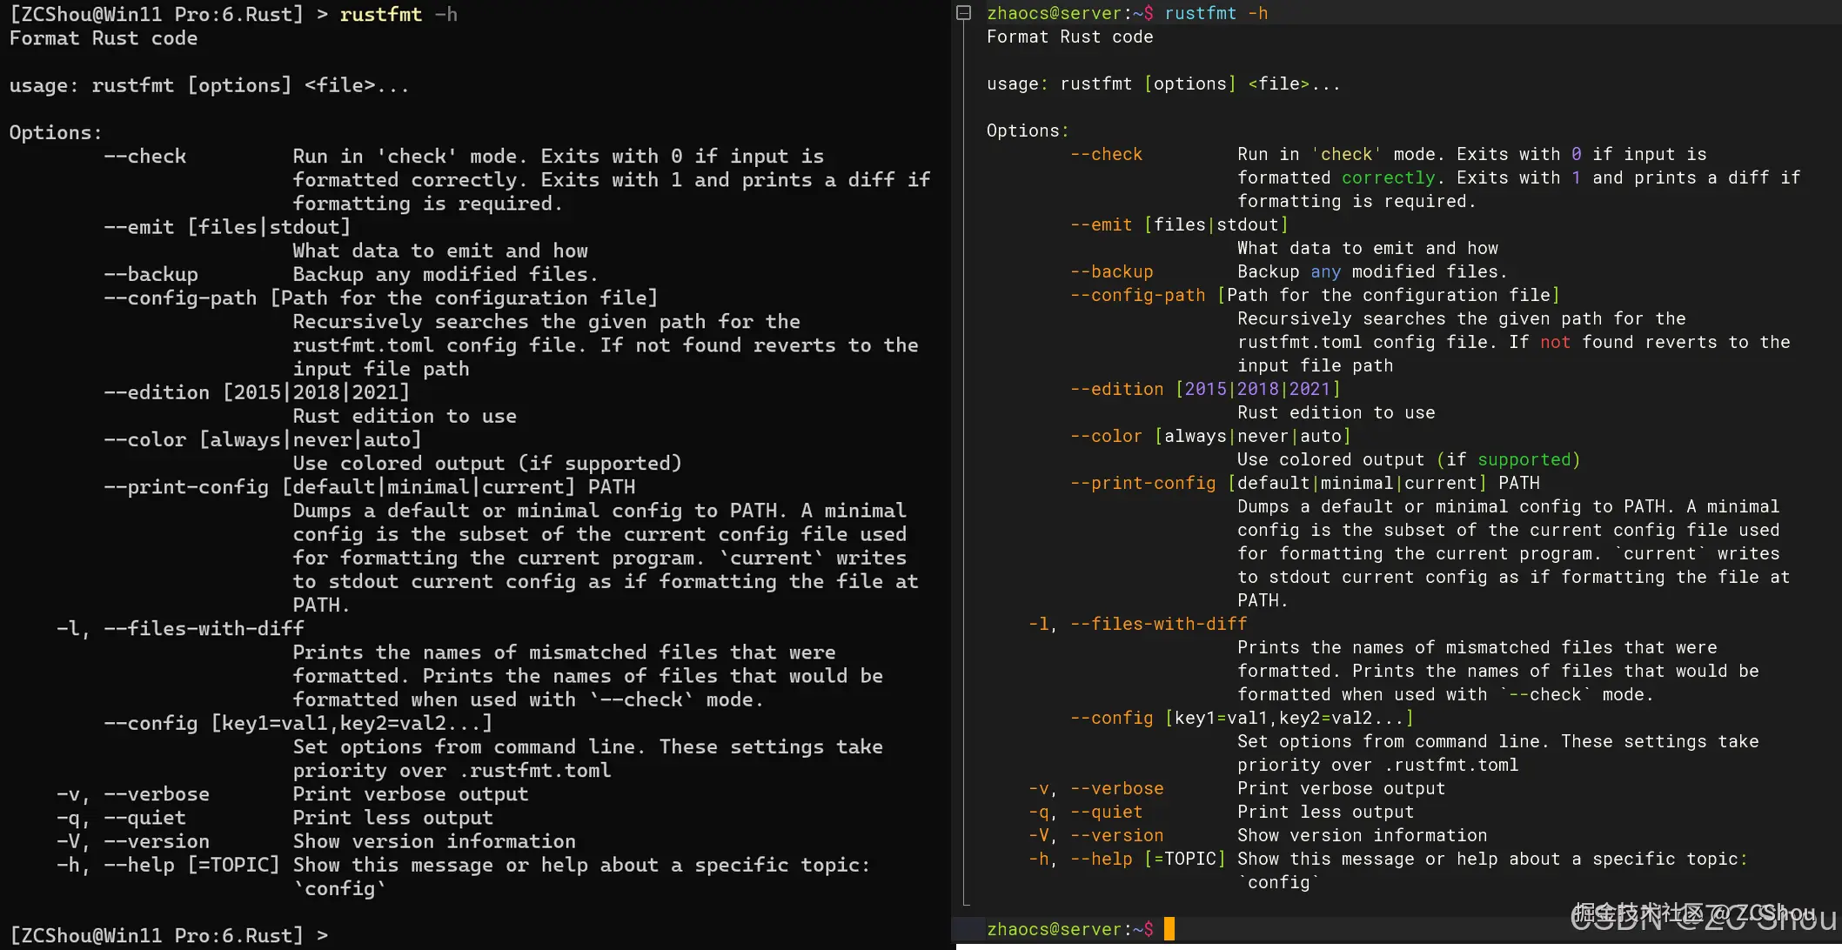Click the orange '--verbose' option in right terminal
The height and width of the screenshot is (950, 1842).
pyautogui.click(x=1116, y=788)
